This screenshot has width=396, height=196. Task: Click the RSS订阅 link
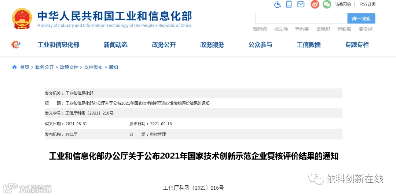[x=368, y=4]
